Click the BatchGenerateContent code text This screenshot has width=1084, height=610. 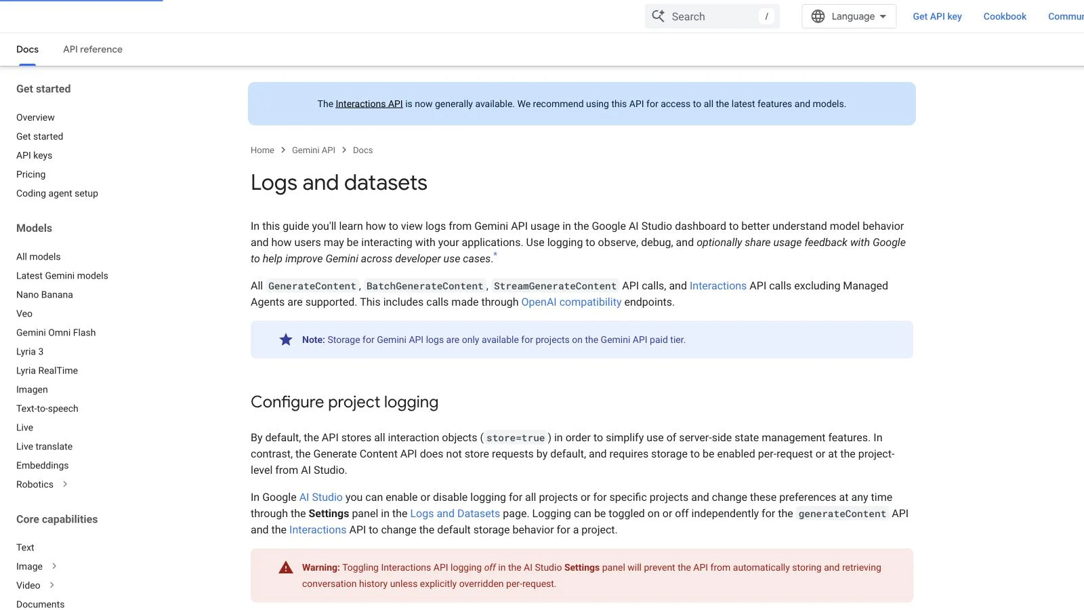click(x=425, y=286)
